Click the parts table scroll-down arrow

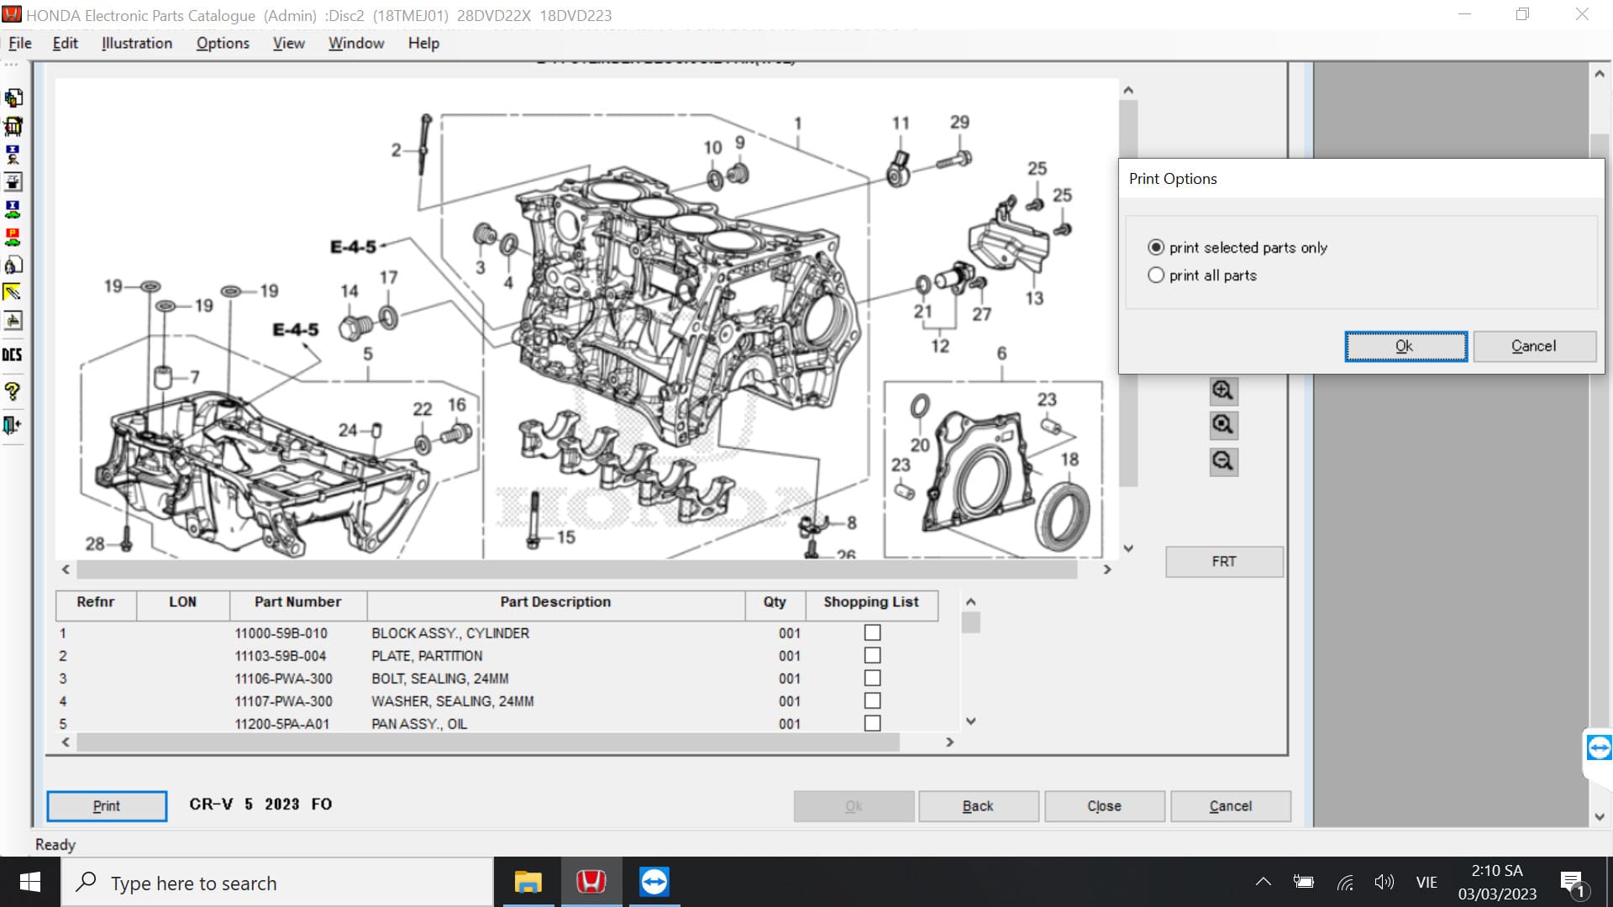(x=970, y=721)
